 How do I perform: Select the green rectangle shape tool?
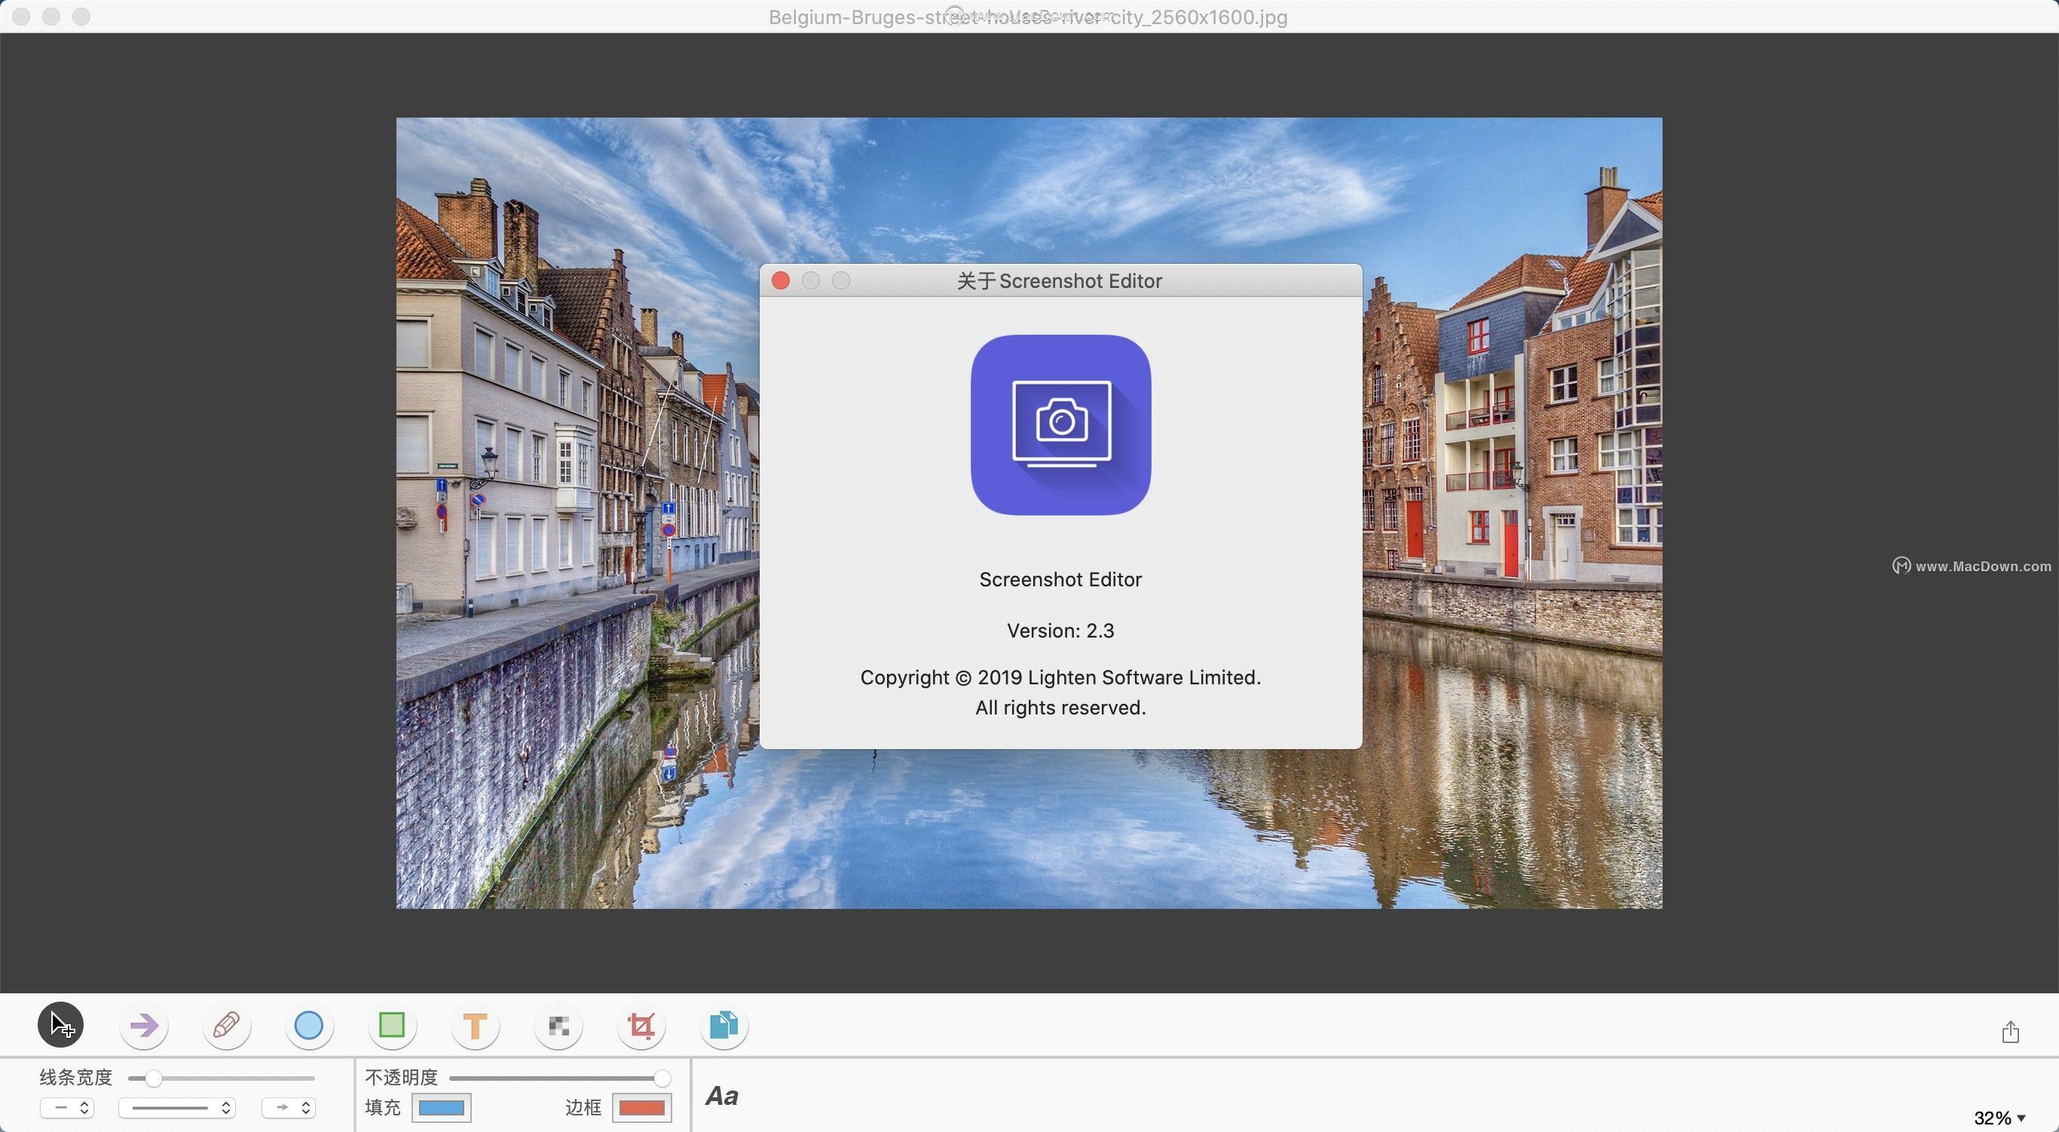[392, 1025]
